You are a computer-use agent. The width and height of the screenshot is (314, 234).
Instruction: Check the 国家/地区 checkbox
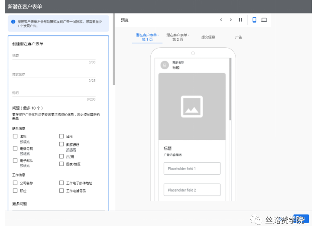pos(62,164)
